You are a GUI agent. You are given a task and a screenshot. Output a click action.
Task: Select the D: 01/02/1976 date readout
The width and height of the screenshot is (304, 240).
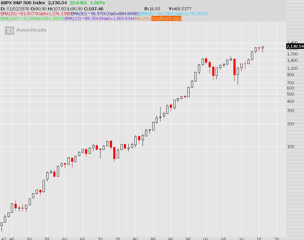click(x=15, y=9)
